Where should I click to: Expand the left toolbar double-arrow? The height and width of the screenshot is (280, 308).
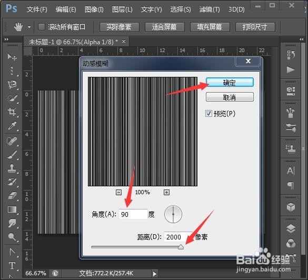coord(6,39)
